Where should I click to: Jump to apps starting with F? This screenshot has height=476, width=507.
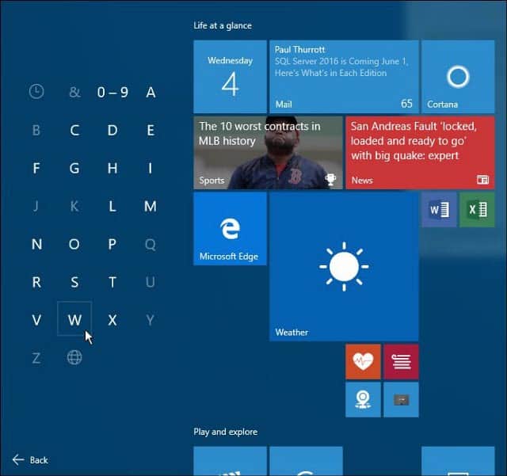(36, 168)
